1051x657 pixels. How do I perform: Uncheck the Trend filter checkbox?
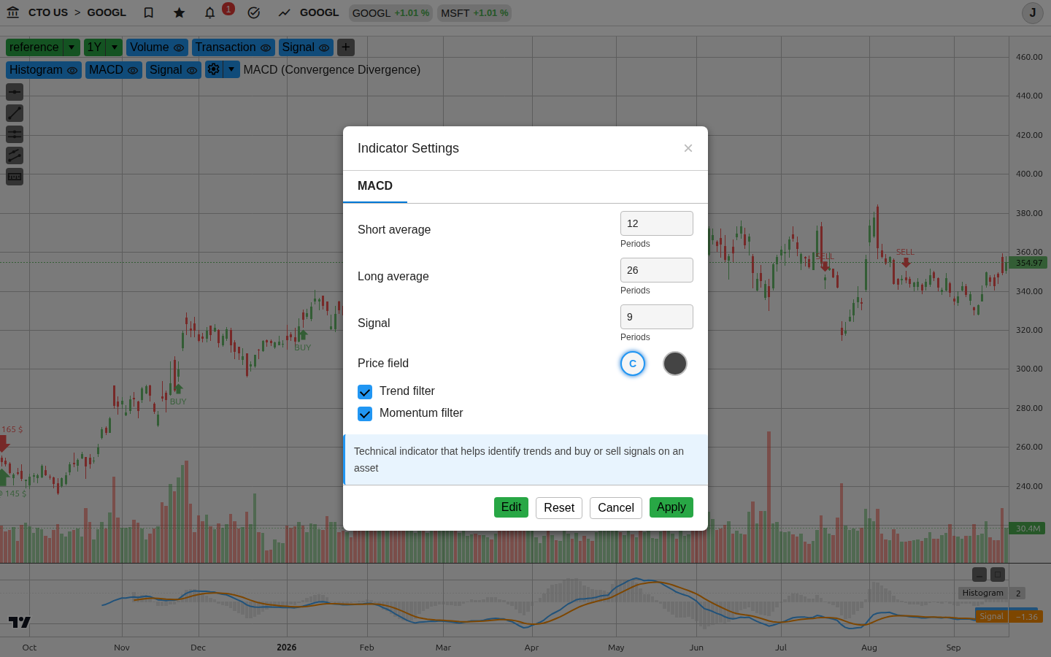[x=365, y=392]
